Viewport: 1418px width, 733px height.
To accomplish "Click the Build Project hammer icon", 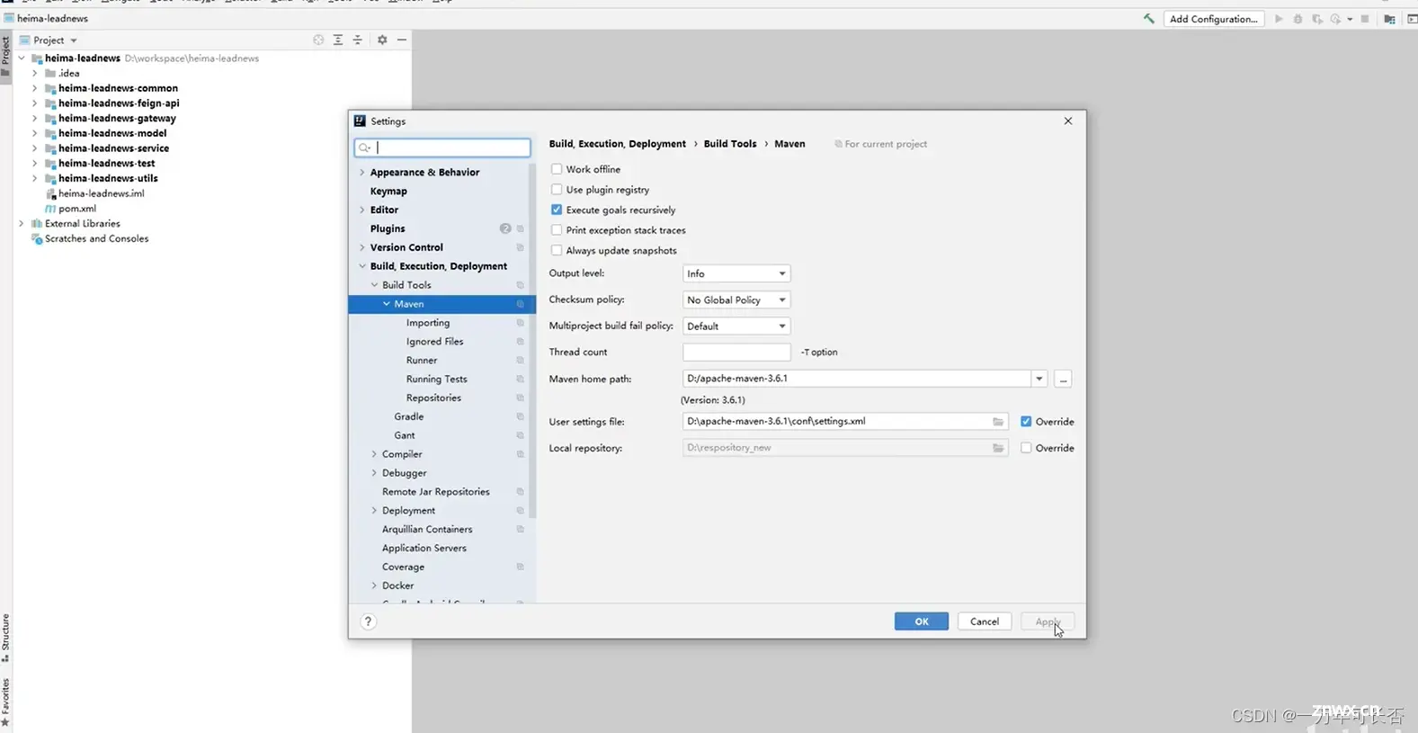I will [x=1148, y=18].
